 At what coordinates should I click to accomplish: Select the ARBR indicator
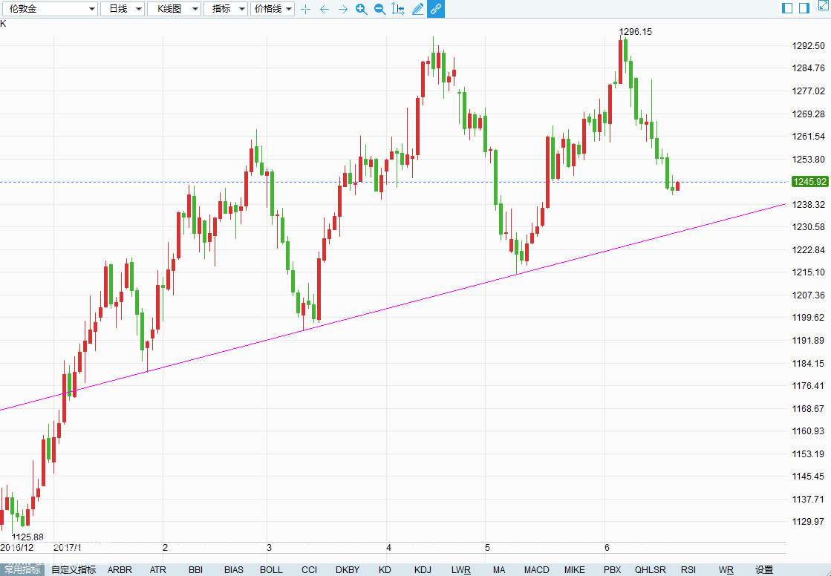click(x=120, y=569)
